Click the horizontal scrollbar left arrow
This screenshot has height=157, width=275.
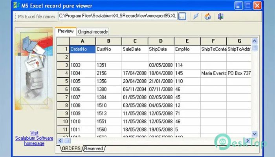(60, 141)
